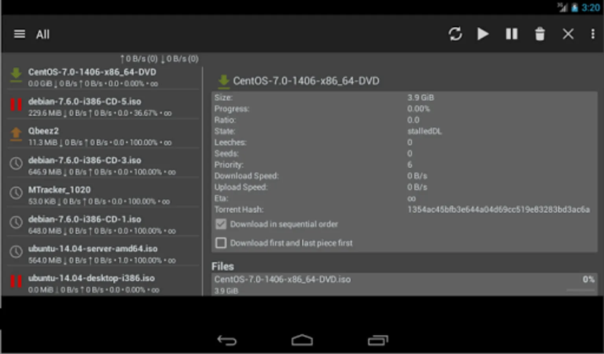The image size is (604, 354).
Task: Tap the Torrent Hash value
Action: pos(499,210)
